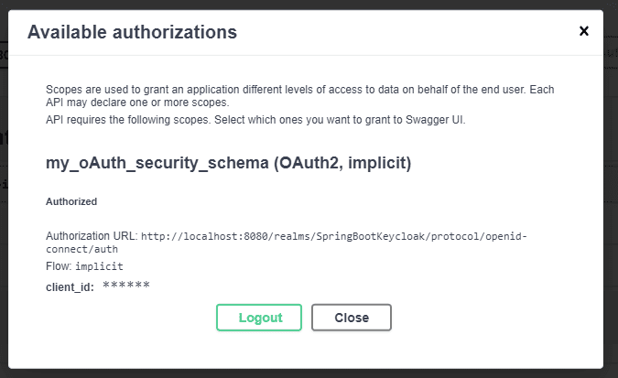
Task: Click the implicit flow value
Action: 99,266
